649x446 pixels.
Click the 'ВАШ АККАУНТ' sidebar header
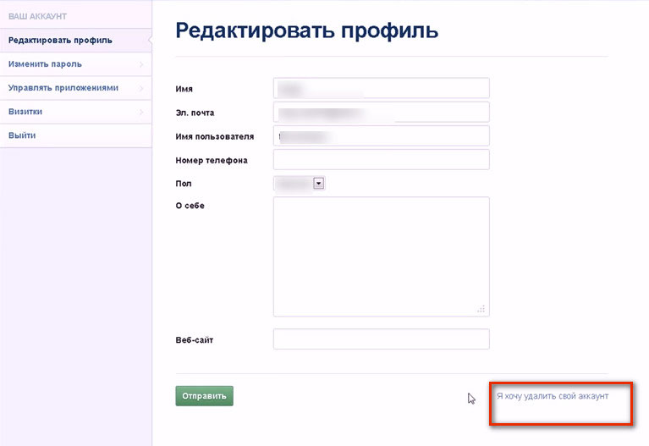(x=37, y=17)
